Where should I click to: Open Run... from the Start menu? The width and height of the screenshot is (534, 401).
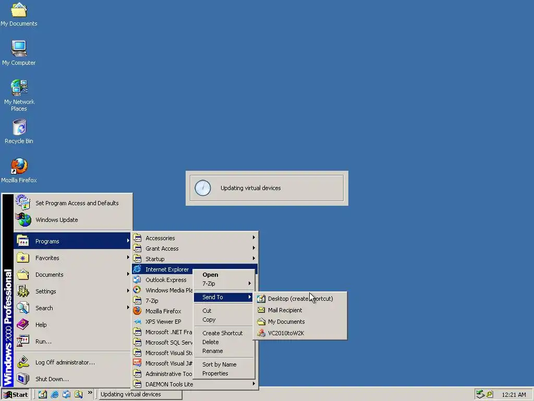tap(73, 341)
